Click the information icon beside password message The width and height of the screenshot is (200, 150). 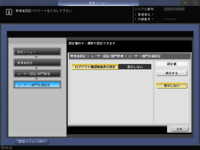point(9,12)
